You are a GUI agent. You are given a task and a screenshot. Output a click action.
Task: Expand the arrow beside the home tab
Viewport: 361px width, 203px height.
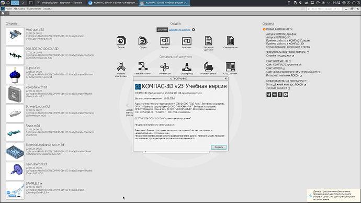pyautogui.click(x=7, y=14)
